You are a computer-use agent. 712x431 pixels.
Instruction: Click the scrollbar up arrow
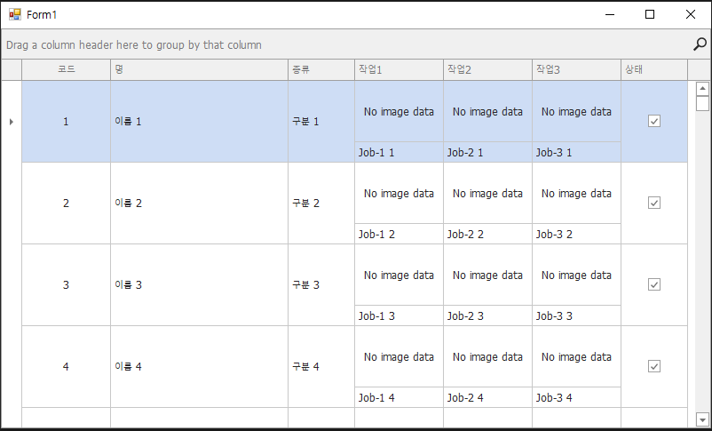click(702, 89)
